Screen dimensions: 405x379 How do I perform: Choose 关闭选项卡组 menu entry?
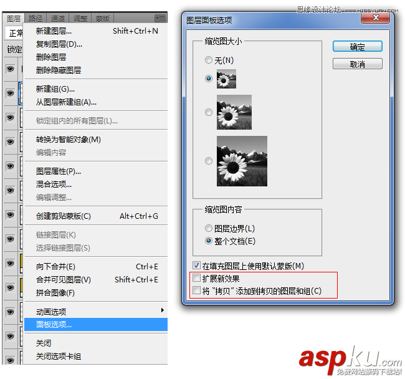96,357
